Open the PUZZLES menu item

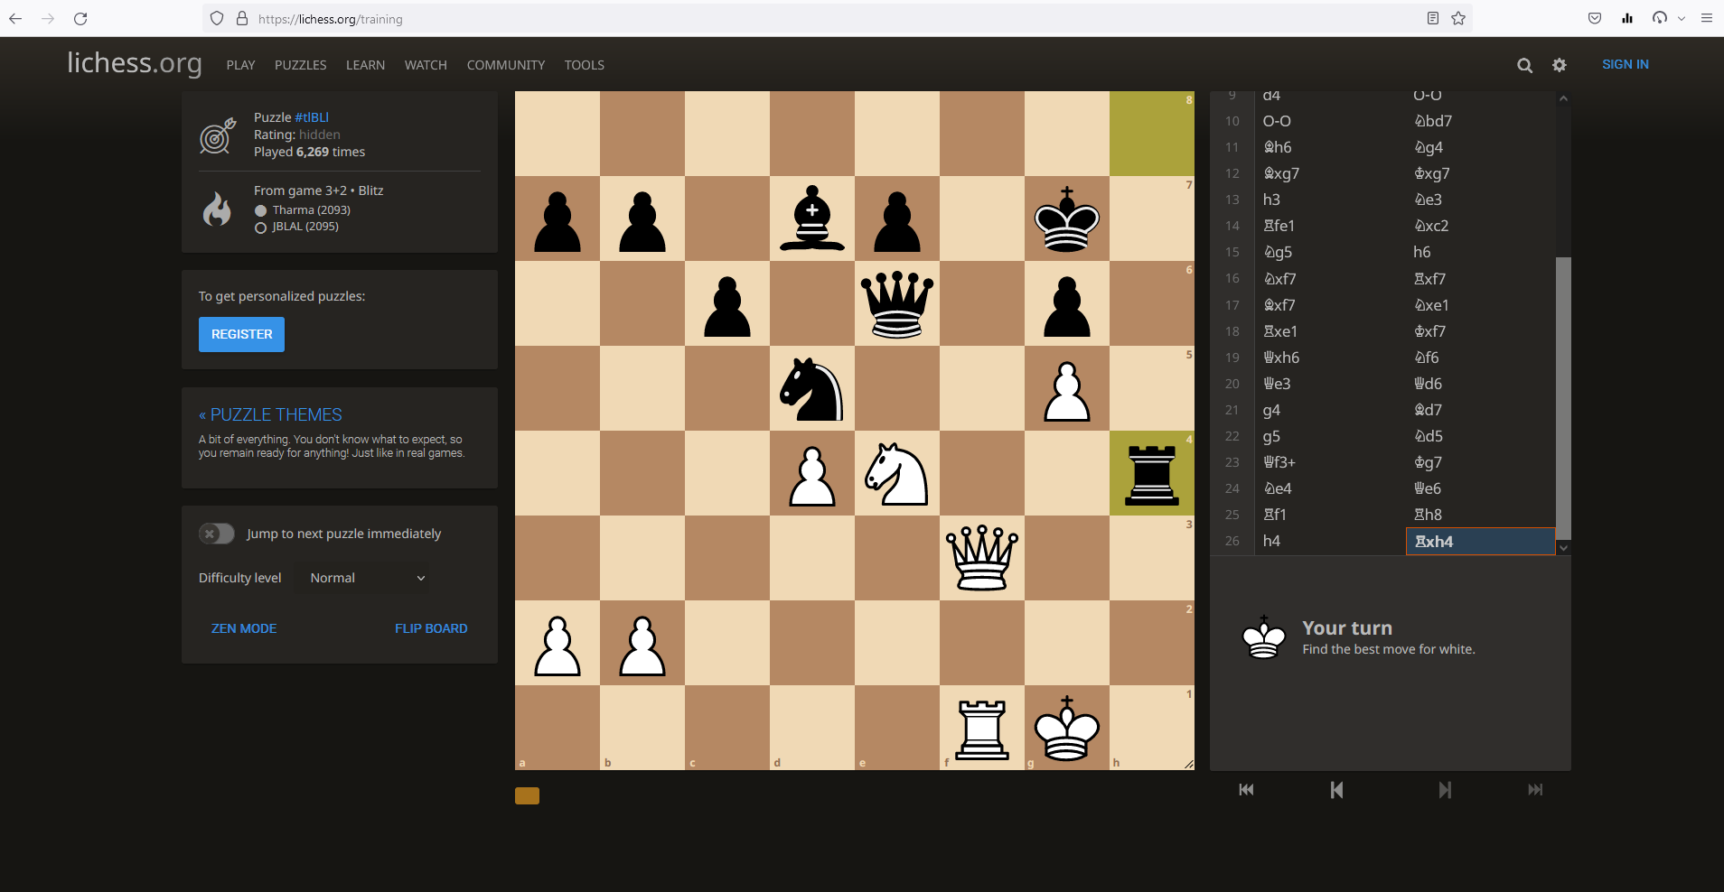300,65
